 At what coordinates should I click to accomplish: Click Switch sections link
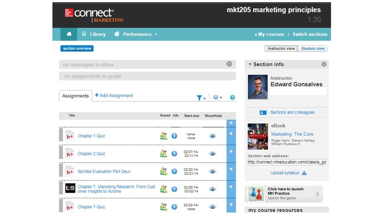pos(310,34)
